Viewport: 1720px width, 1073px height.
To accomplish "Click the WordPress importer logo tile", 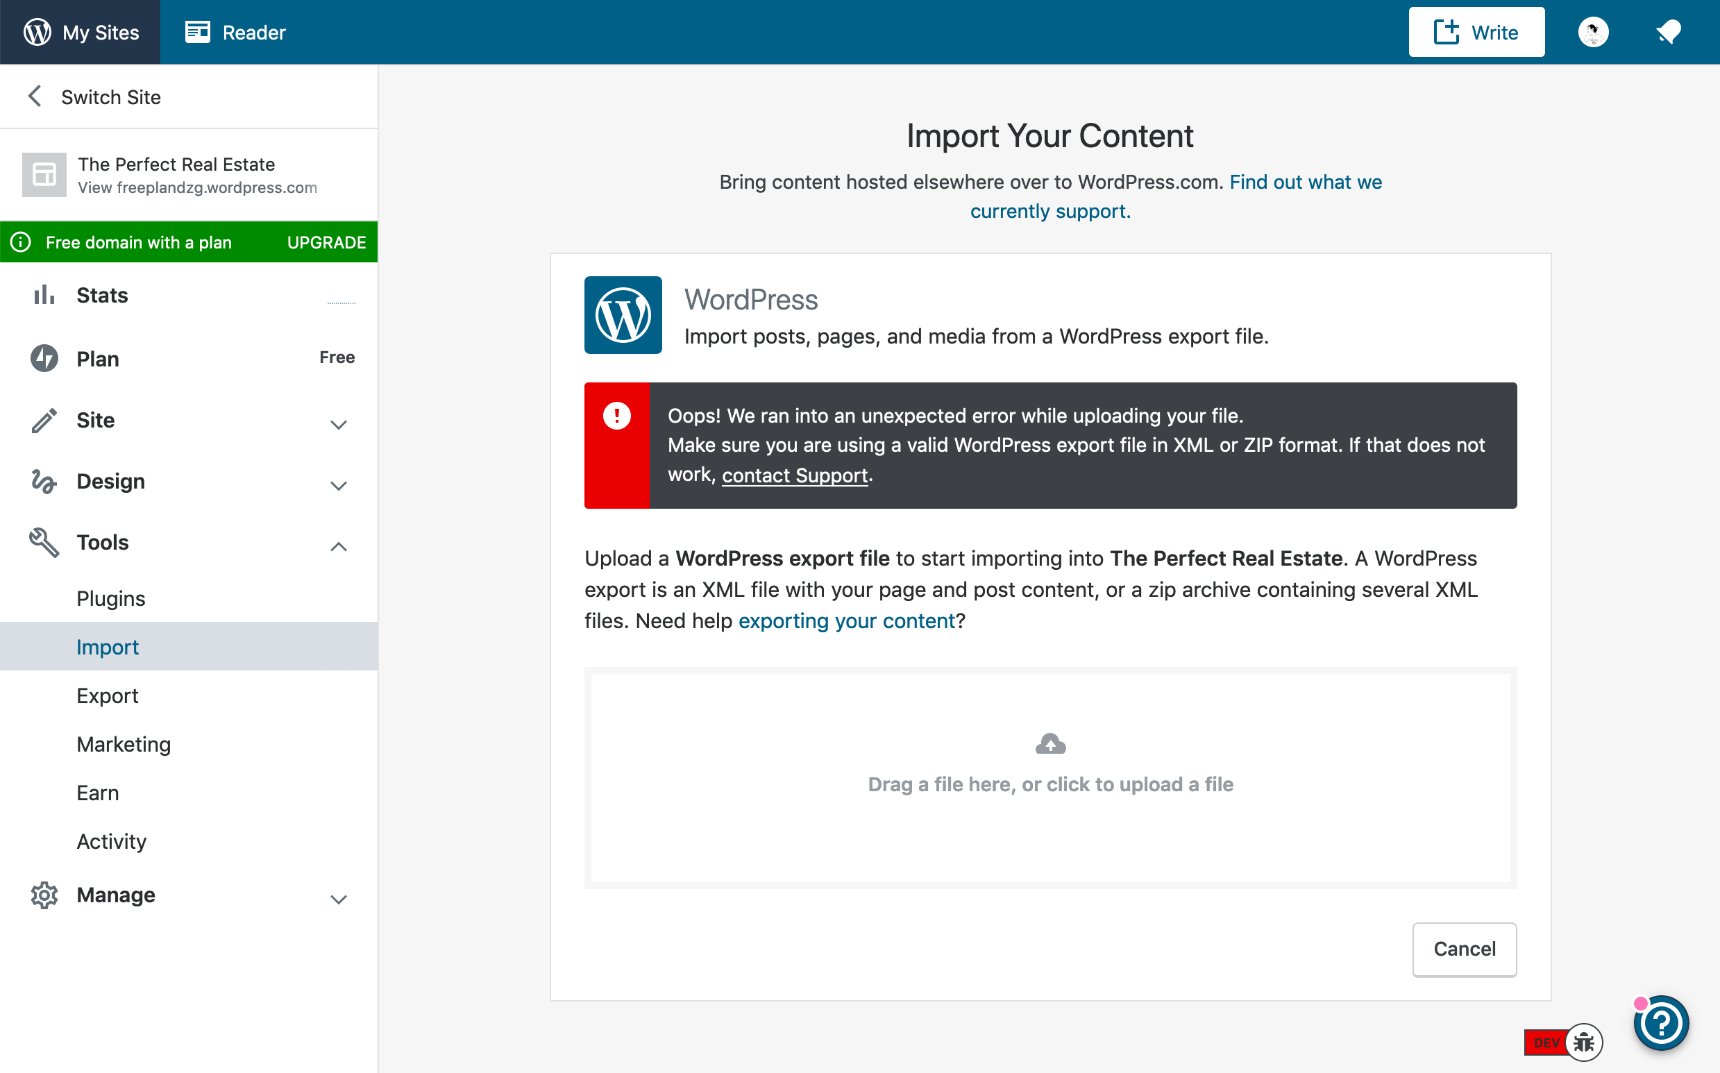I will 623,315.
